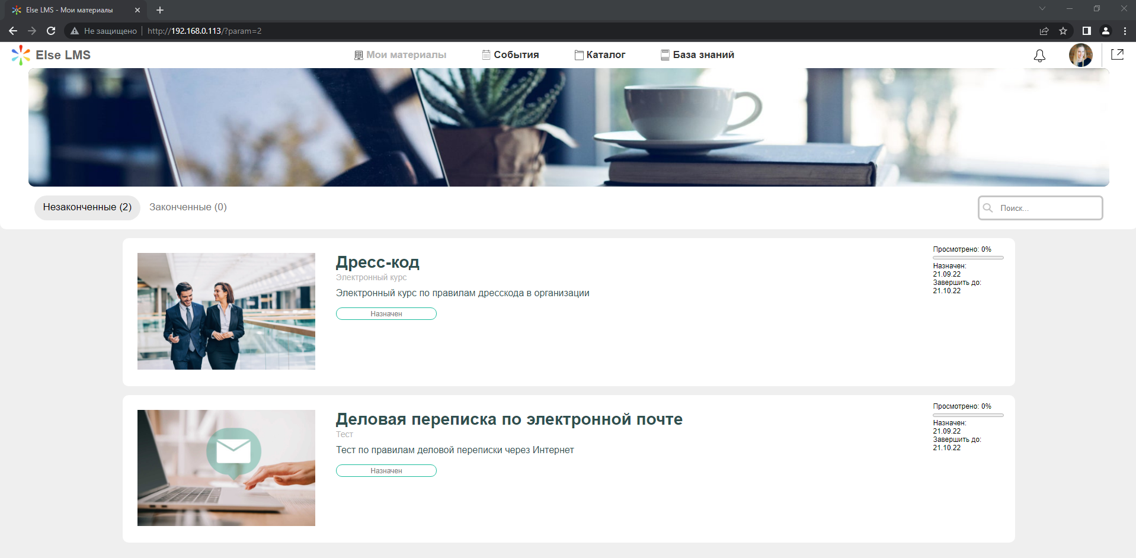The height and width of the screenshot is (558, 1136).
Task: Click the Деловая переписка laptop thumbnail
Action: pyautogui.click(x=226, y=468)
